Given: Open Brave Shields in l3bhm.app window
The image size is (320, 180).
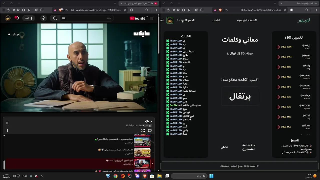Looking at the screenshot, I should click(x=220, y=10).
